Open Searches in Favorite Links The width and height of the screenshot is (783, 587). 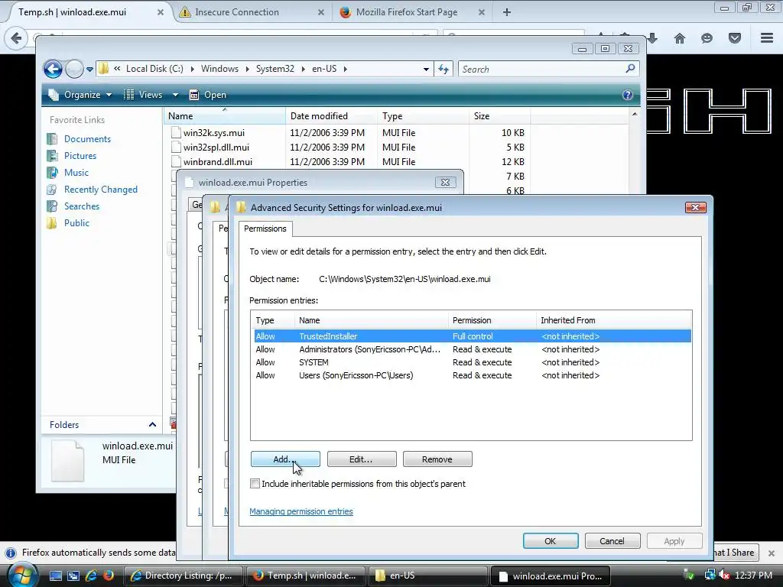click(81, 206)
